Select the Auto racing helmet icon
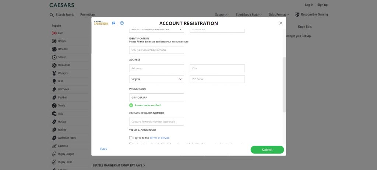Image resolution: width=377 pixels, height=170 pixels. coord(54,114)
